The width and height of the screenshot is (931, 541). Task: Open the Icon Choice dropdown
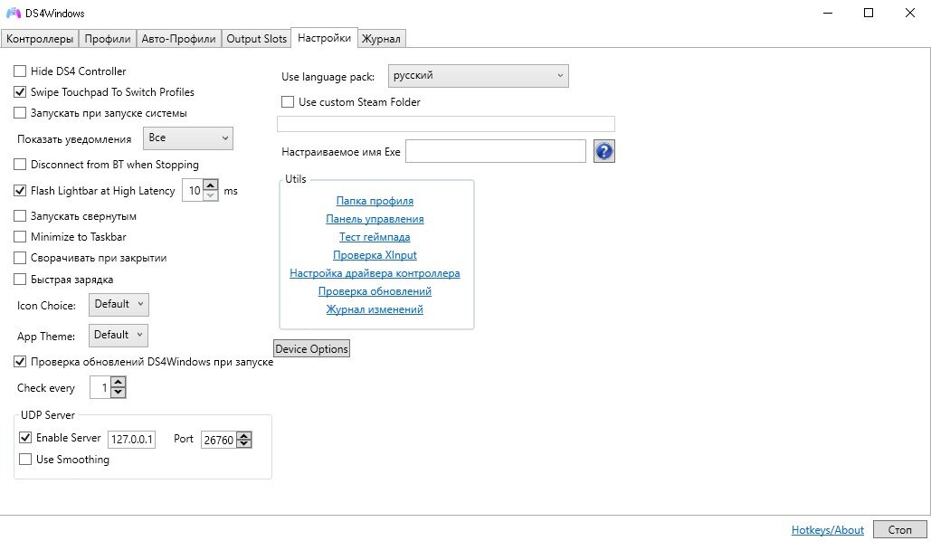pos(119,305)
